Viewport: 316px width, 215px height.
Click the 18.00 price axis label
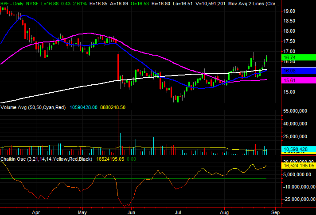tap(289, 31)
